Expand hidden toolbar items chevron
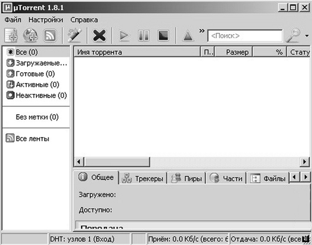Screen dimensions: 312x245 click(x=202, y=31)
